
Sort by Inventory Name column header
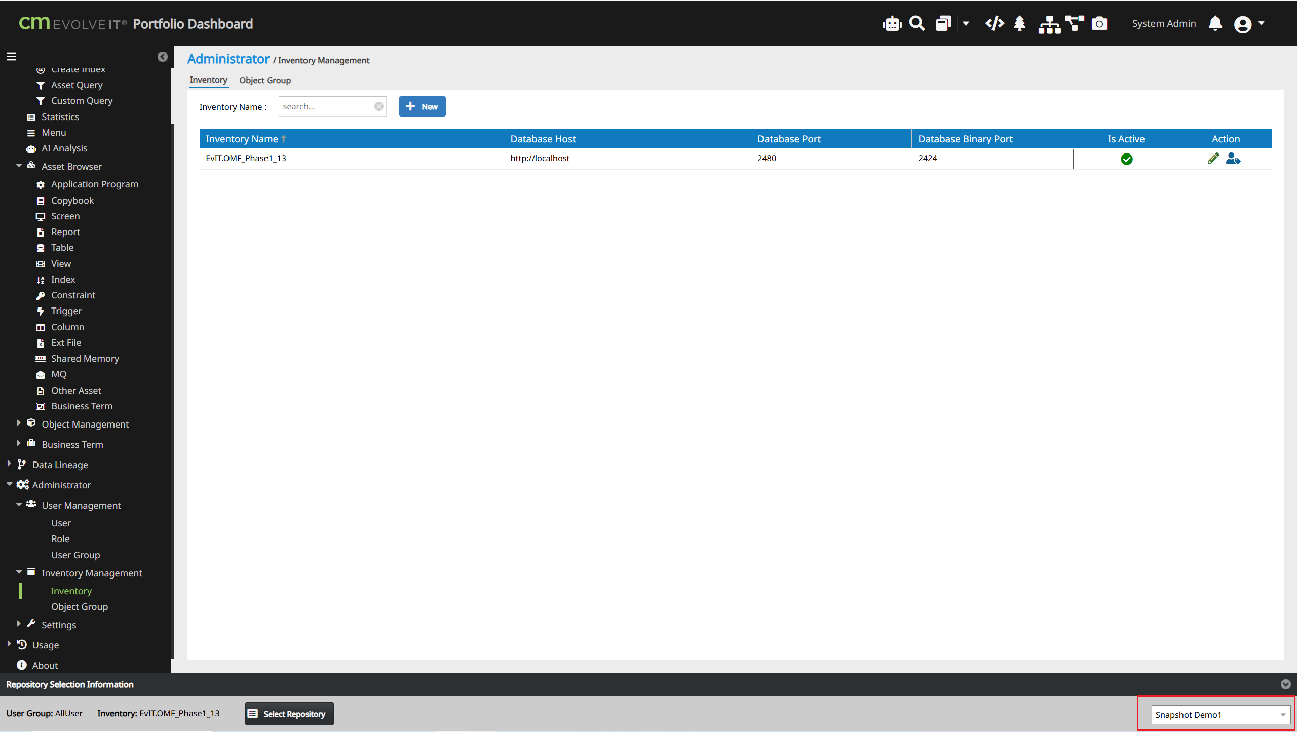click(x=351, y=139)
